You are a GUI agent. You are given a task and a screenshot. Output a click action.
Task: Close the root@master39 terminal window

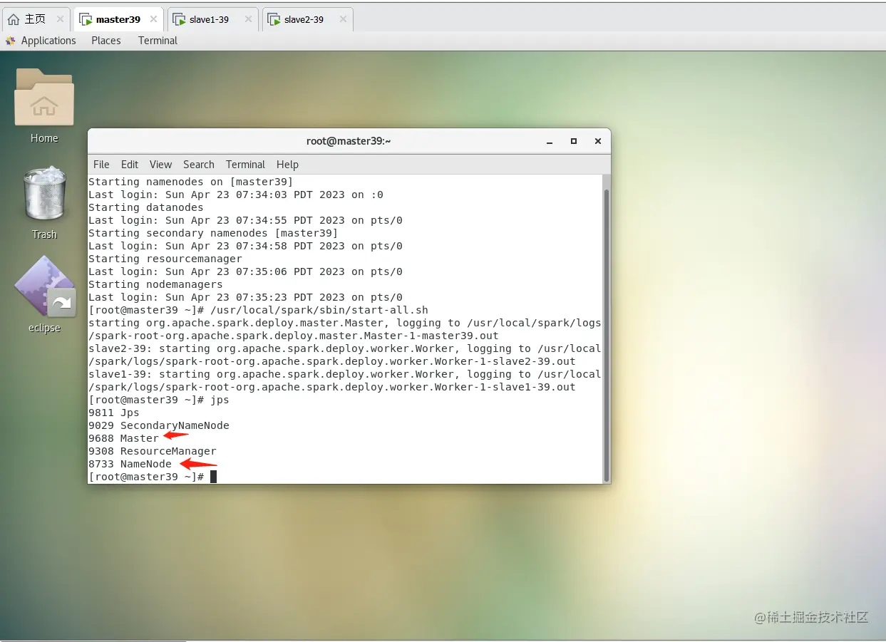click(598, 141)
